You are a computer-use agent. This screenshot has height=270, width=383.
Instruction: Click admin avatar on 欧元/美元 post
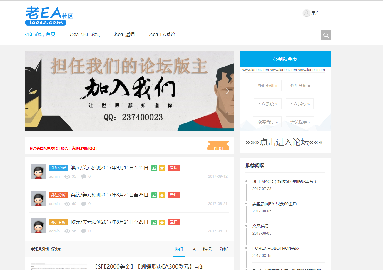tap(39, 226)
